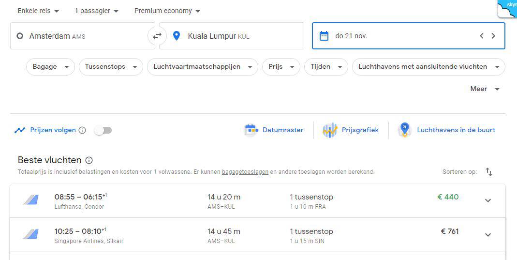
Task: Show Luchthavens in de buurt
Action: coord(447,130)
